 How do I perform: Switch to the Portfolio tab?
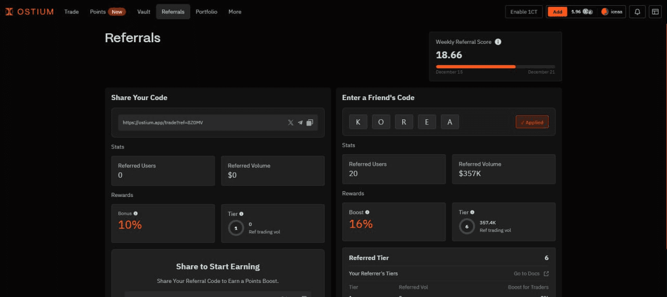pyautogui.click(x=206, y=11)
